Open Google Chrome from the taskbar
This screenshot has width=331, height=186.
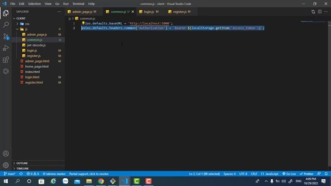(x=101, y=181)
